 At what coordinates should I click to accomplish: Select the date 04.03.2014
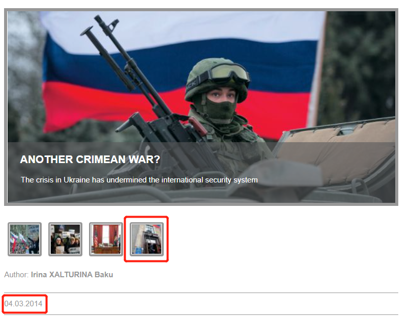pyautogui.click(x=23, y=304)
